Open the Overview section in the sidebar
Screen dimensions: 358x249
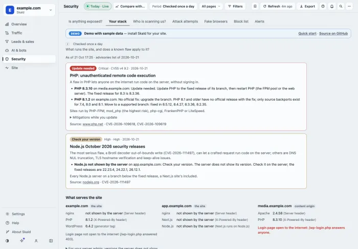tap(29, 24)
